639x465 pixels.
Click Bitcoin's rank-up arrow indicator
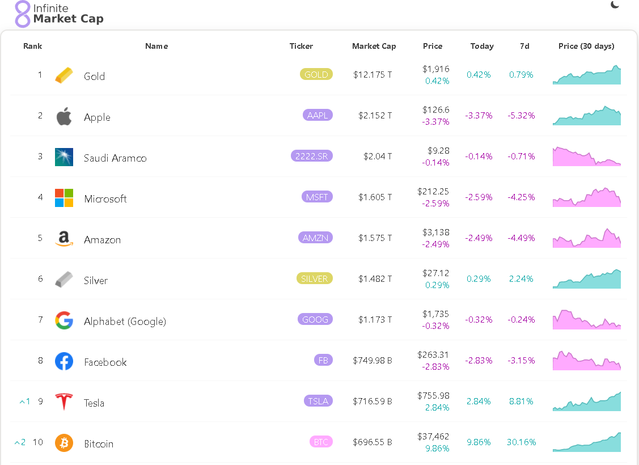click(20, 442)
